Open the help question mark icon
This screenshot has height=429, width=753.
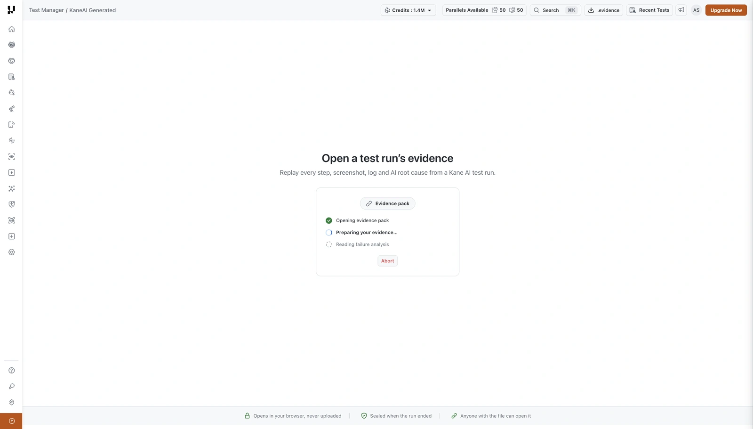tap(12, 371)
